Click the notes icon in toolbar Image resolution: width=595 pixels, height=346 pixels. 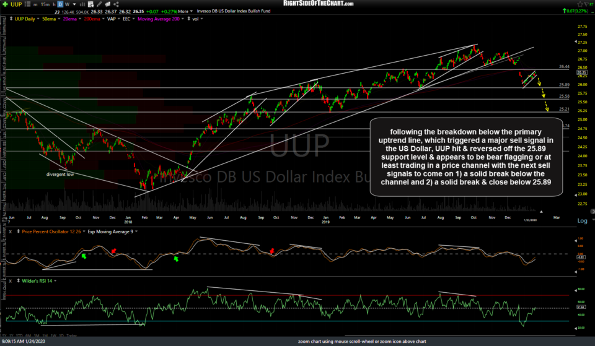107,4
